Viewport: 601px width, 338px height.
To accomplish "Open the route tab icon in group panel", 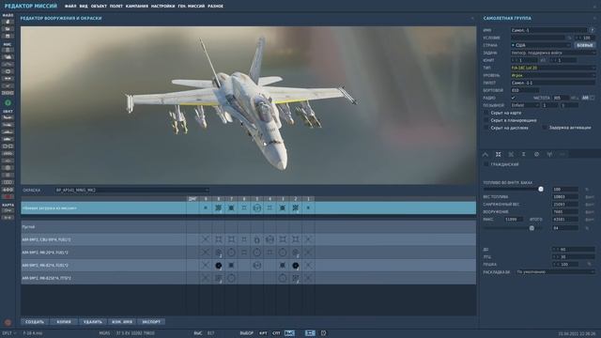I will click(485, 154).
